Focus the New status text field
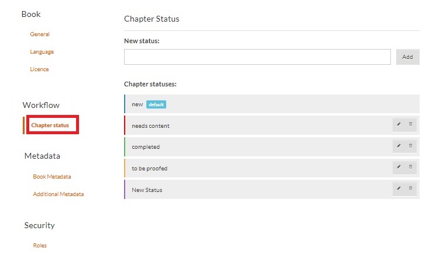This screenshot has height=255, width=443. 257,57
